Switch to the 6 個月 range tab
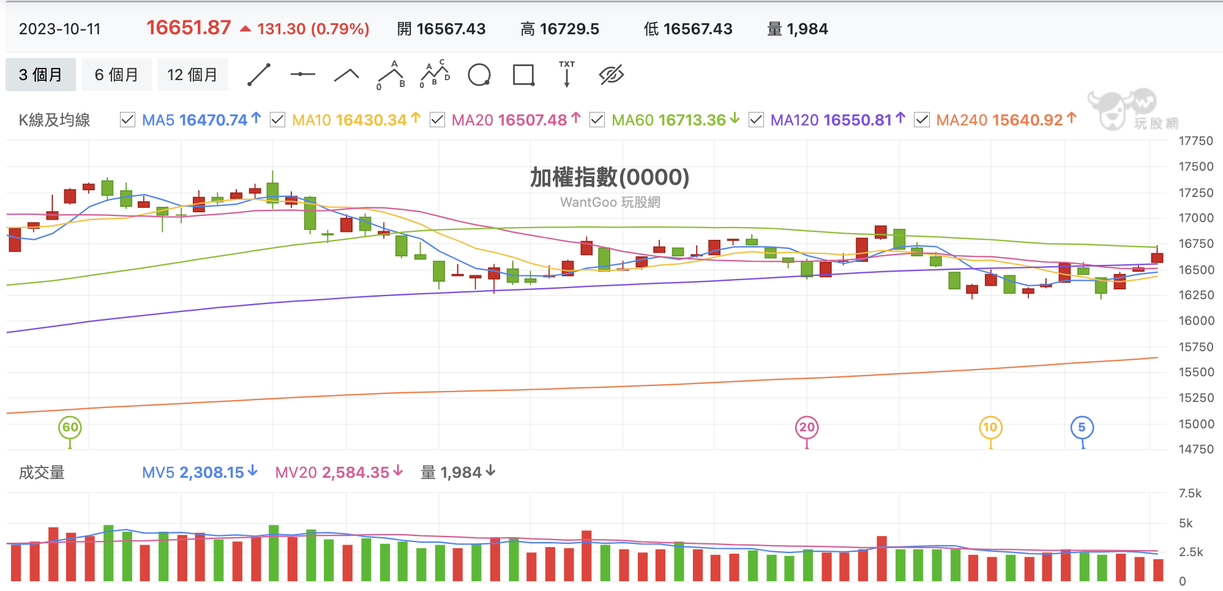 point(116,75)
